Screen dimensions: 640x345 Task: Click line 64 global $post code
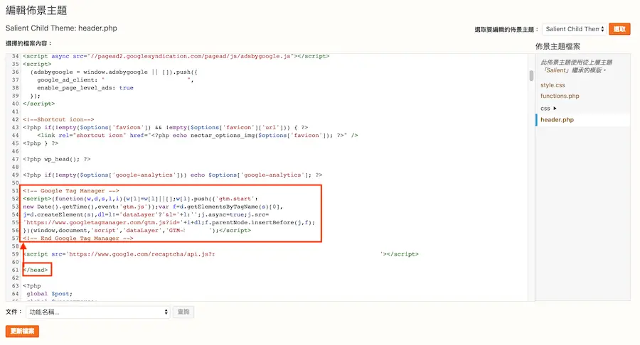(x=49, y=293)
